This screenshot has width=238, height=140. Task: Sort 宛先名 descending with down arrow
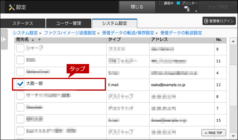pyautogui.click(x=39, y=40)
